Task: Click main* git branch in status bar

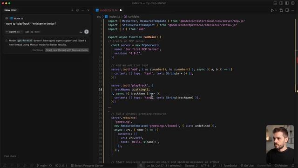Action: (42, 166)
